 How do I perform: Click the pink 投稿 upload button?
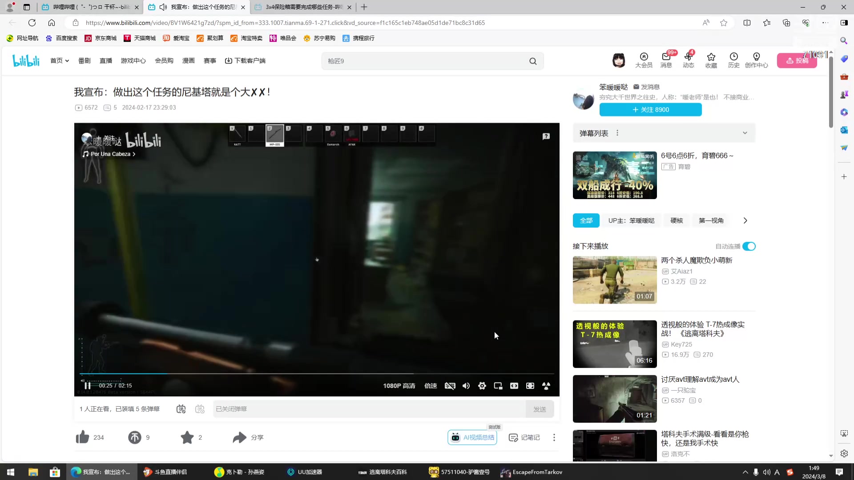pyautogui.click(x=797, y=60)
